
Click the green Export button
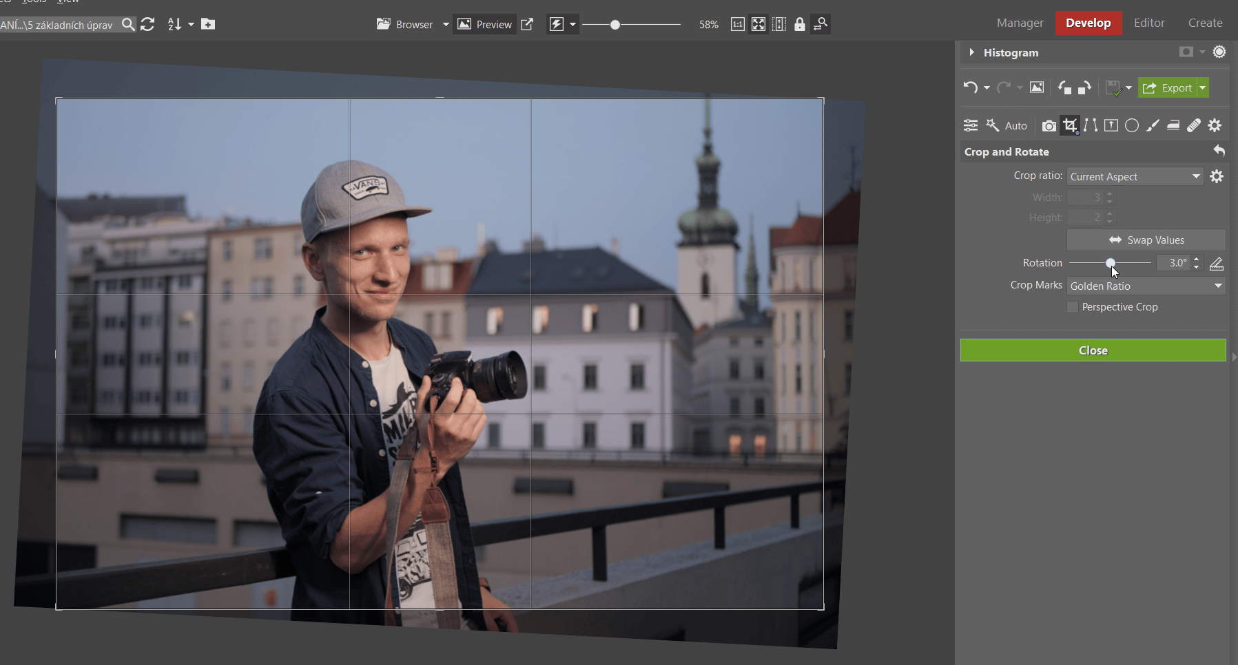[x=1168, y=87]
